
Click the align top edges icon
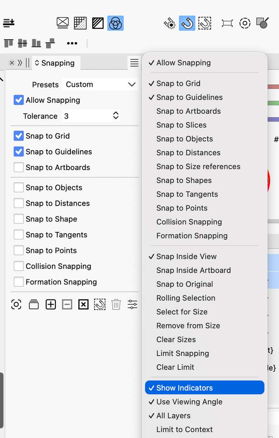point(9,43)
